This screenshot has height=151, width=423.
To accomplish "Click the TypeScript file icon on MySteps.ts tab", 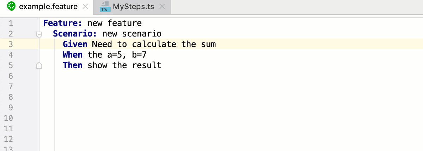I will pos(104,7).
